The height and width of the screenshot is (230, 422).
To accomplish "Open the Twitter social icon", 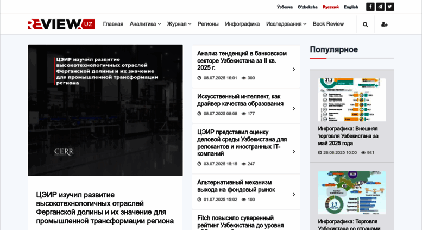I will point(390,7).
